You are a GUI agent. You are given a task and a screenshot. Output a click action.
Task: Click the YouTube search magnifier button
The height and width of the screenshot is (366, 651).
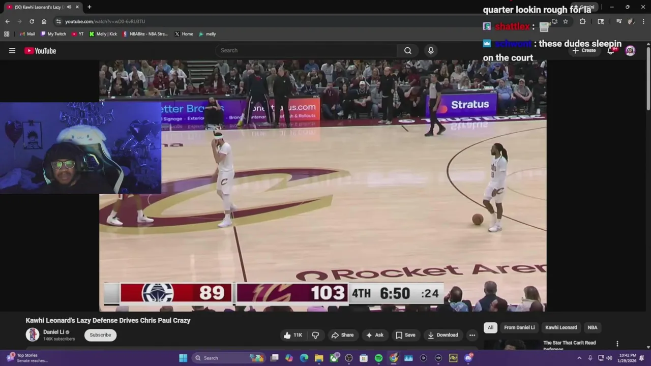[x=408, y=50]
